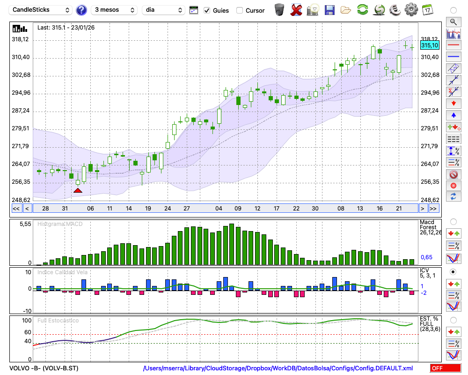Screen dimensions: 468x375
Task: Jump to chart start with << button
Action: click(x=16, y=209)
